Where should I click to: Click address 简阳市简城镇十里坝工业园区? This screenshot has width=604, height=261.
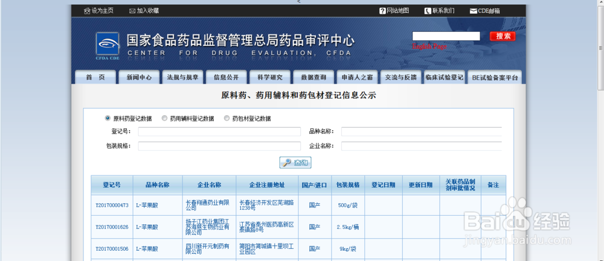point(266,249)
